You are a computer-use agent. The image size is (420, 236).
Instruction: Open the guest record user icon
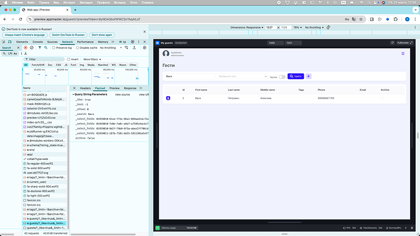(168, 98)
